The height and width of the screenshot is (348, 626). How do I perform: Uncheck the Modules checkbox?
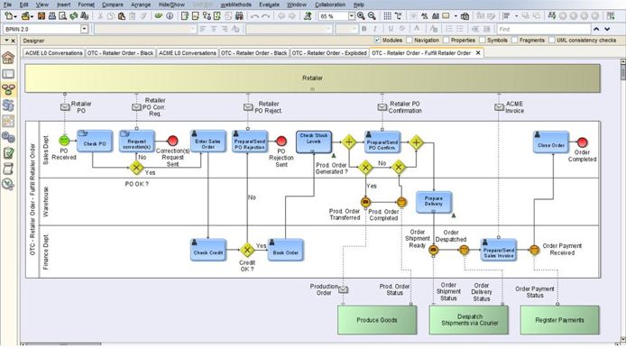(377, 40)
